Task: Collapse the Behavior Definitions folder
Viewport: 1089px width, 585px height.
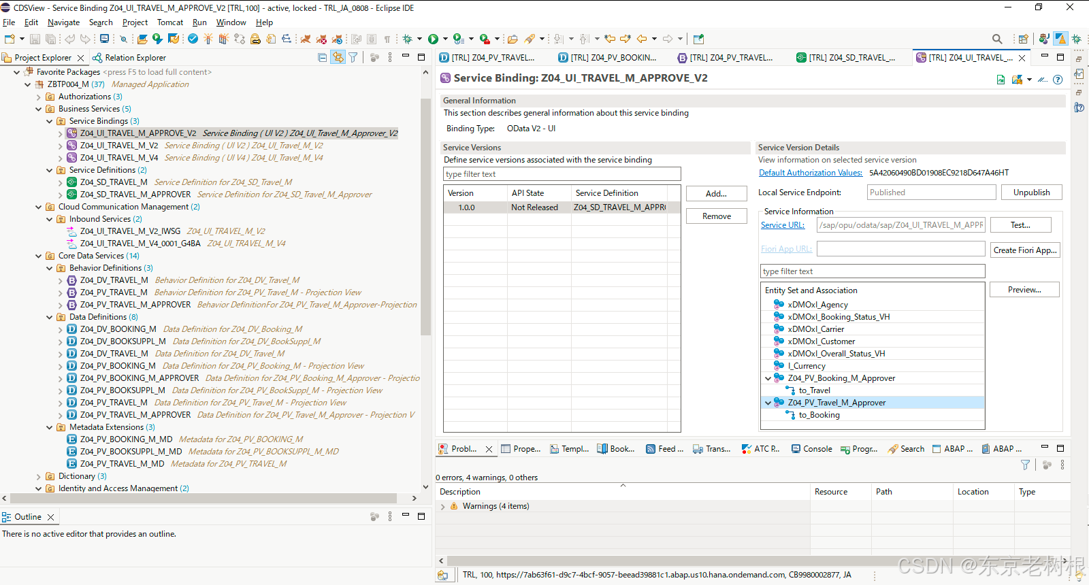Action: tap(49, 268)
